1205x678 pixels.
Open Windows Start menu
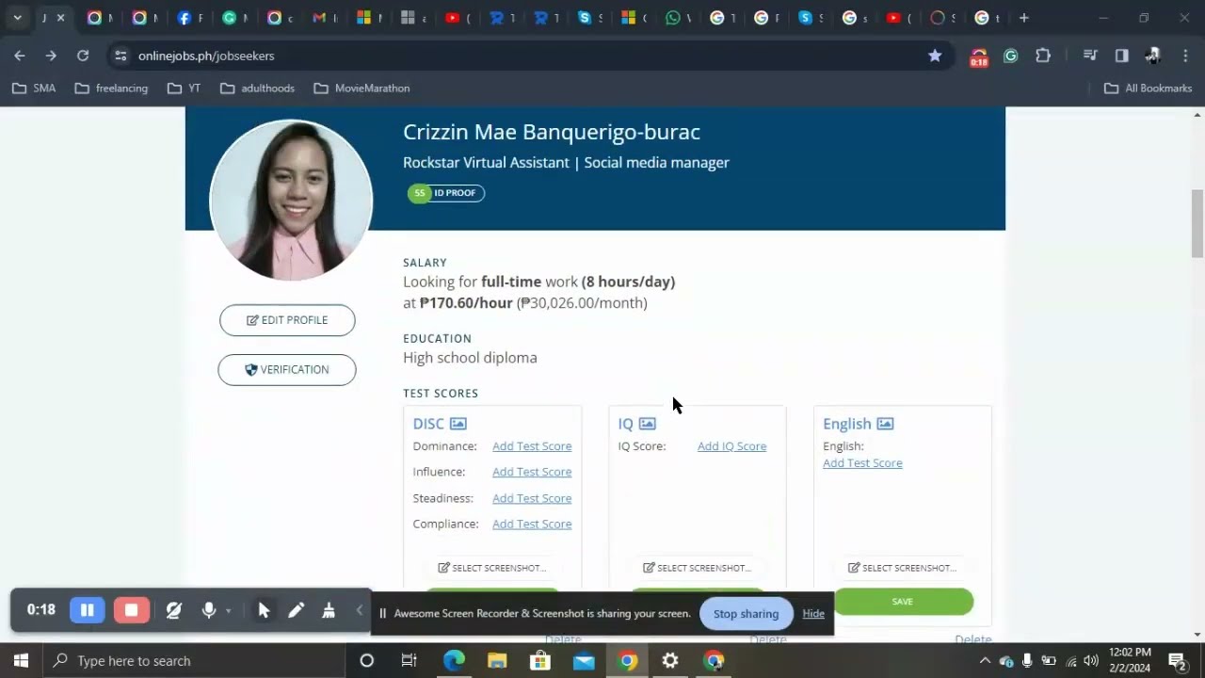[21, 661]
